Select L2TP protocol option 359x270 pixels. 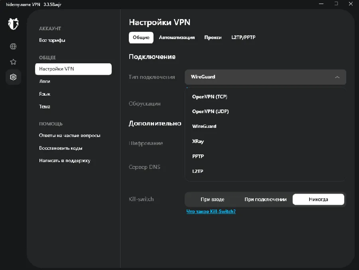click(x=197, y=171)
